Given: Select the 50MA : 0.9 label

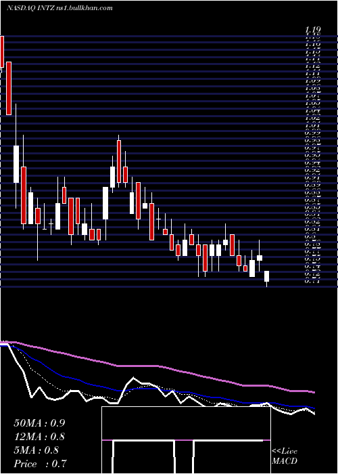Looking at the screenshot, I should [39, 423].
